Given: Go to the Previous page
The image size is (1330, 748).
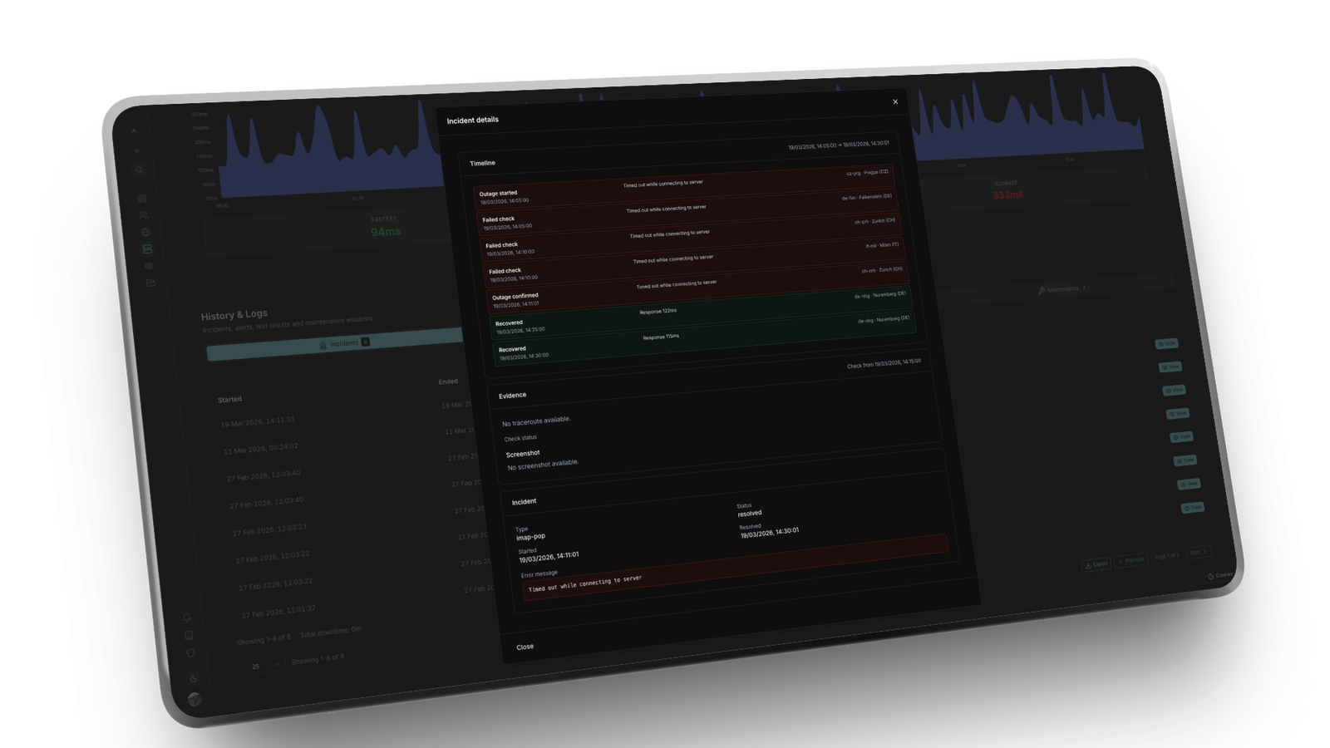Looking at the screenshot, I should pos(1130,561).
